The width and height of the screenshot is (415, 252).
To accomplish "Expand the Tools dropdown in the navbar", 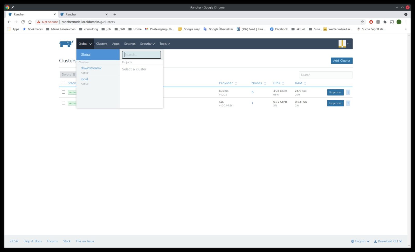I will pos(164,44).
